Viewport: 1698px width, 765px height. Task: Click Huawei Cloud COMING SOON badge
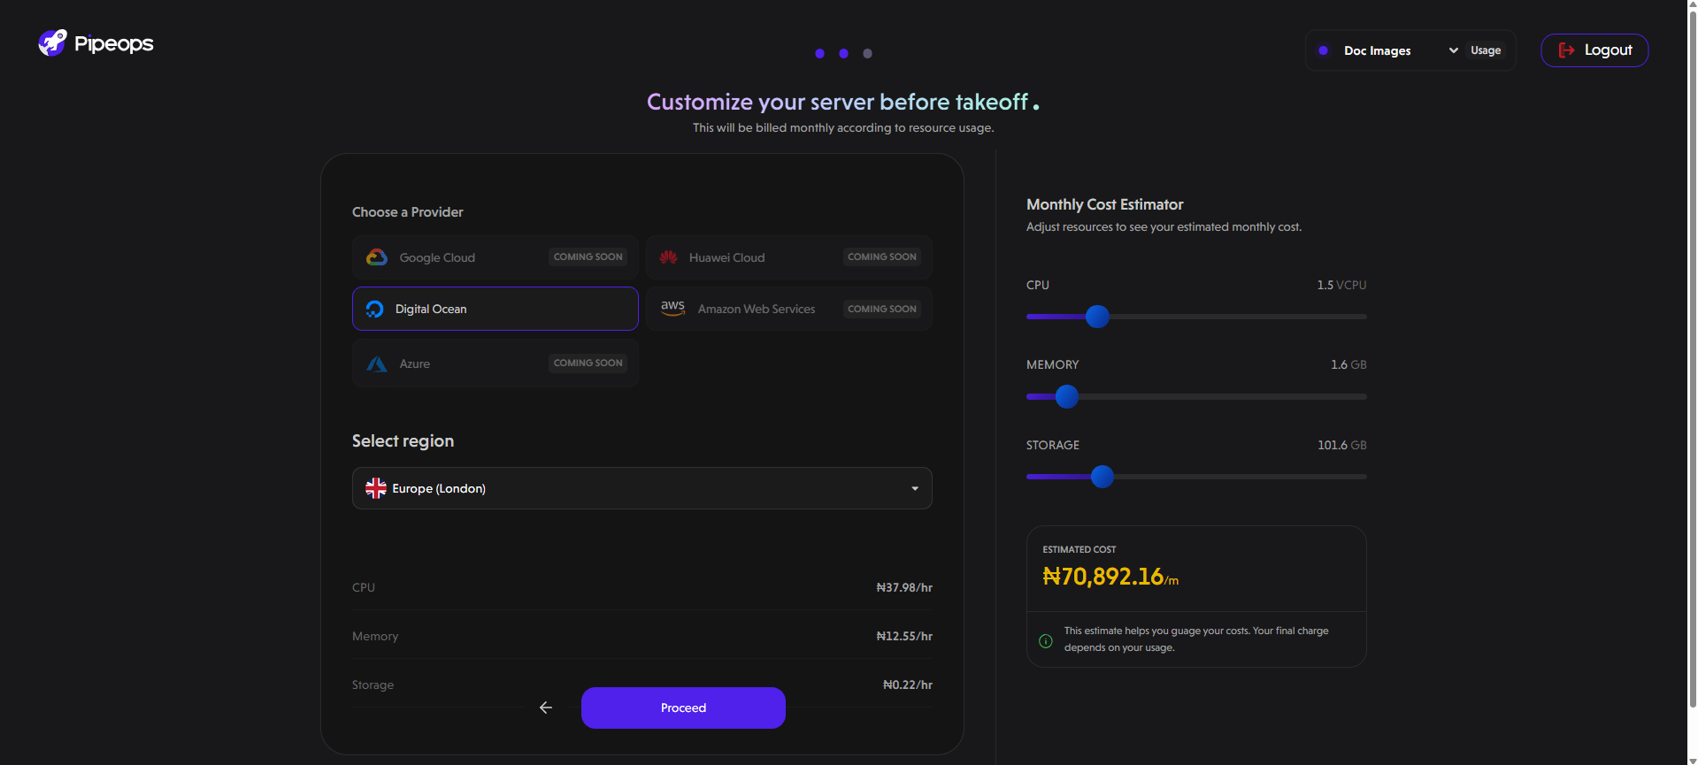[x=882, y=256]
